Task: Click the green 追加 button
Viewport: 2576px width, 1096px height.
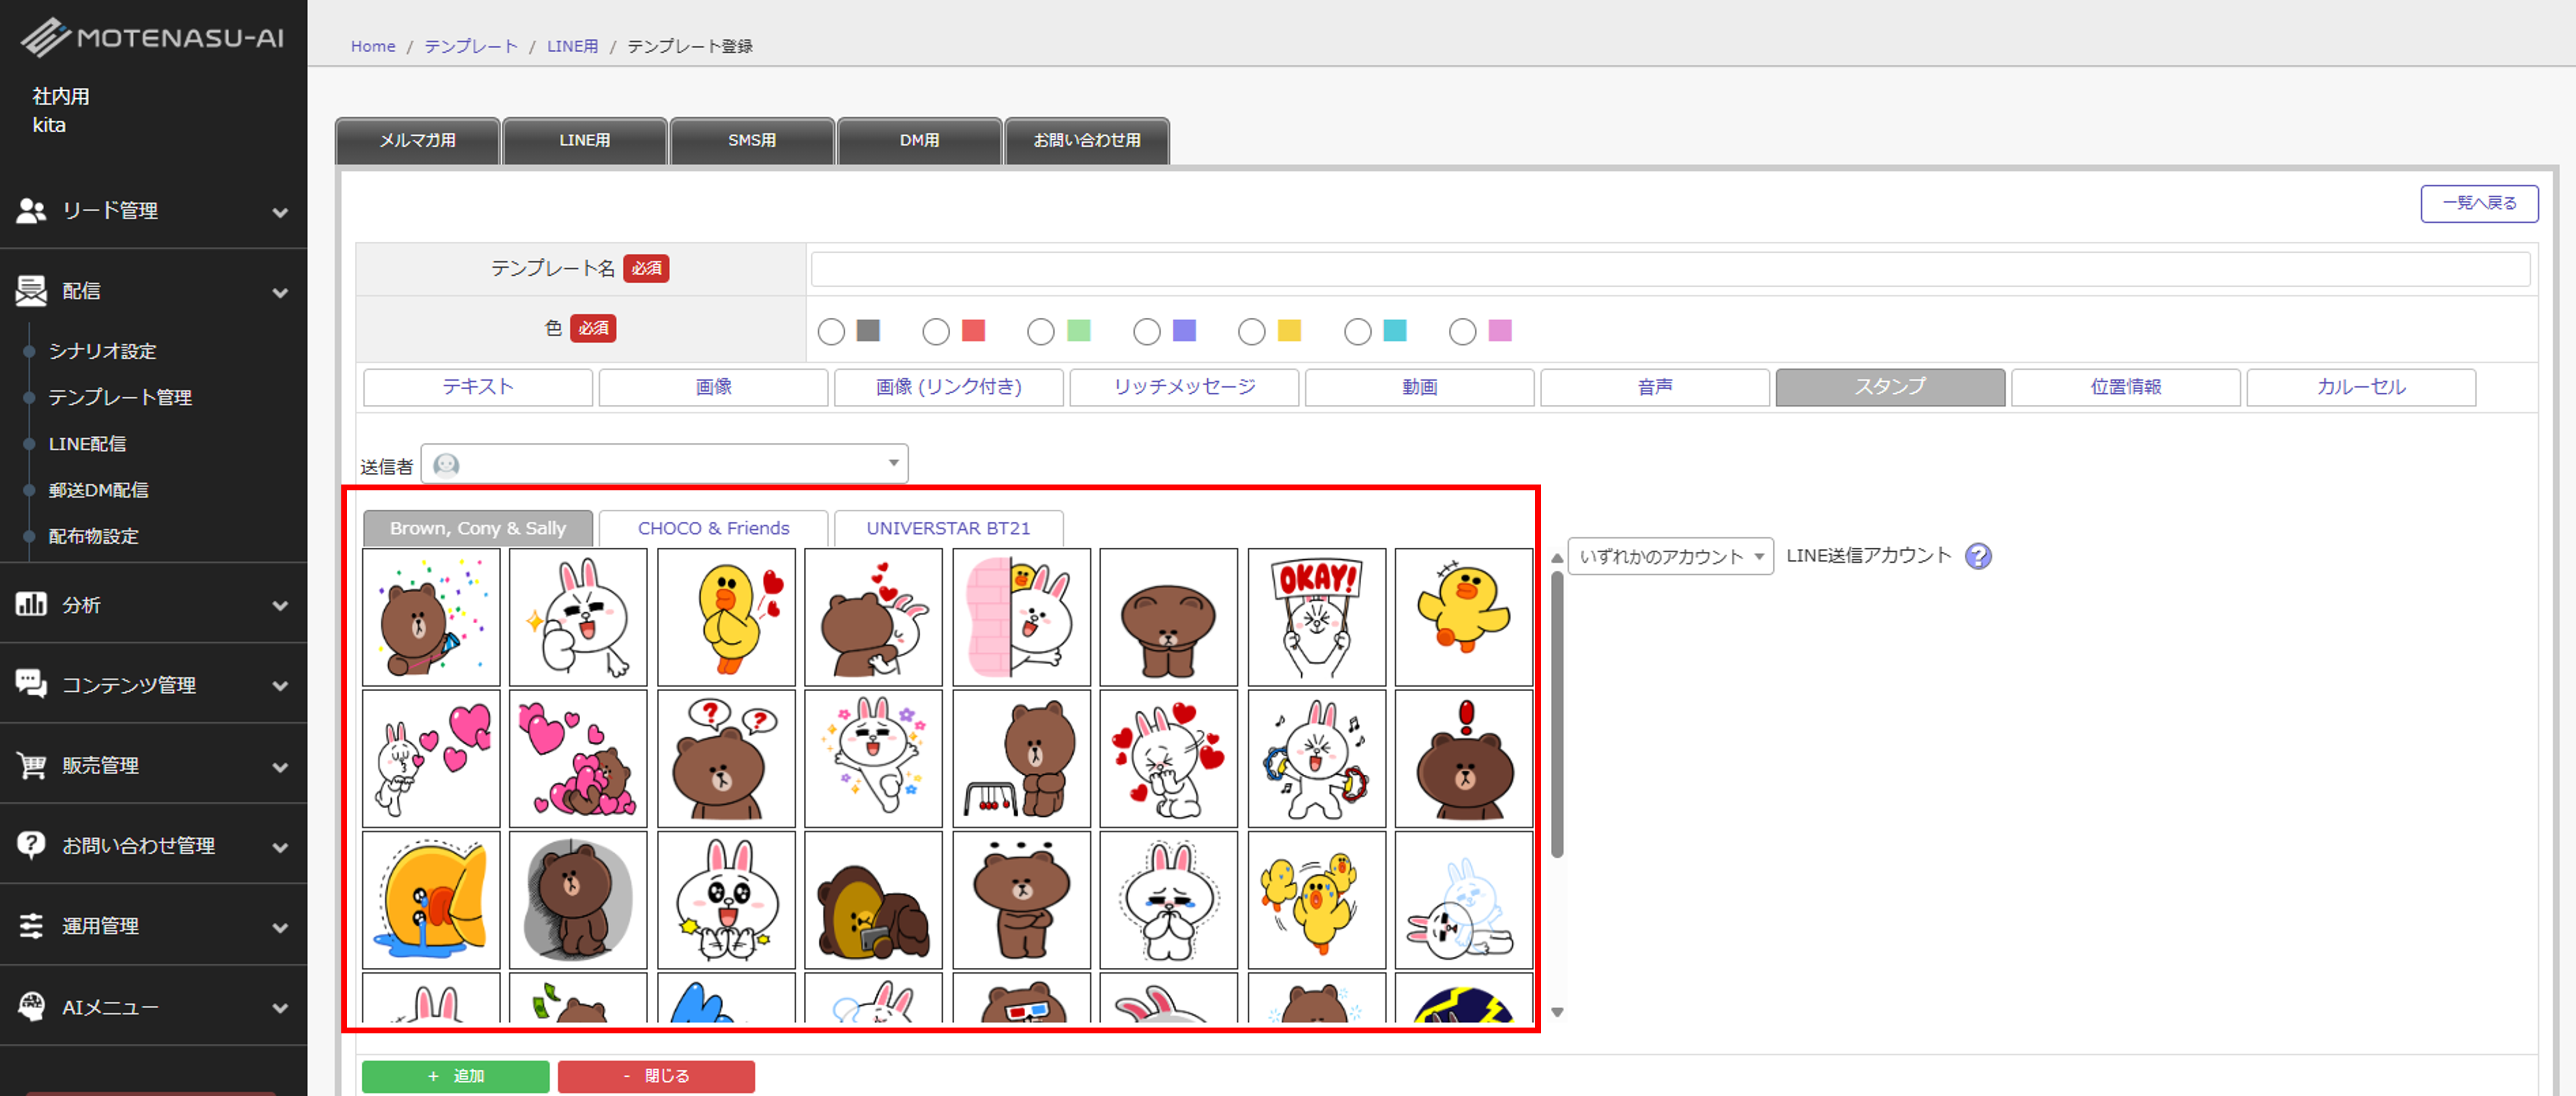Action: point(455,1076)
